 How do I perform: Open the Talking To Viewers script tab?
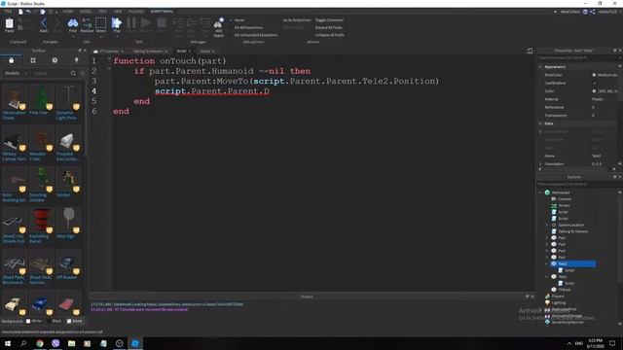tap(148, 52)
